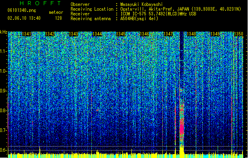
Task: Click the Observer label
Action: (80, 4)
